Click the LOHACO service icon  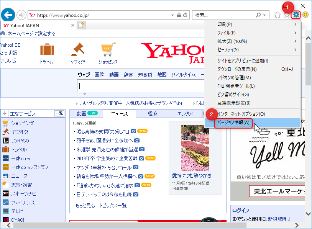[x=6, y=141]
